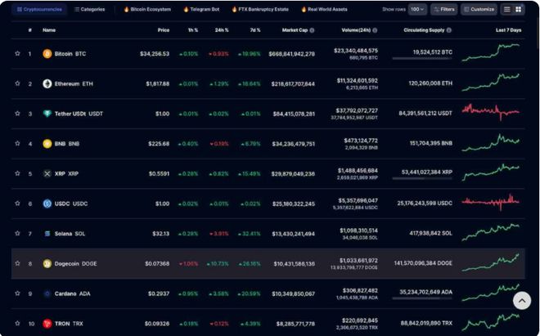Toggle the XRP watchlist star
Image resolution: width=540 pixels, height=336 pixels.
pos(17,173)
